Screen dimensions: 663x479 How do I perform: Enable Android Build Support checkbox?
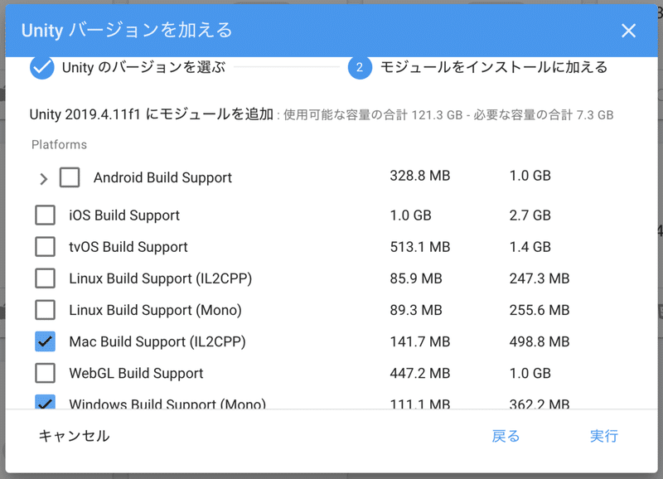tap(70, 177)
